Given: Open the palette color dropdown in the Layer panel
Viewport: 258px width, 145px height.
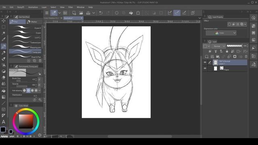Looking at the screenshot, I should click(x=206, y=46).
